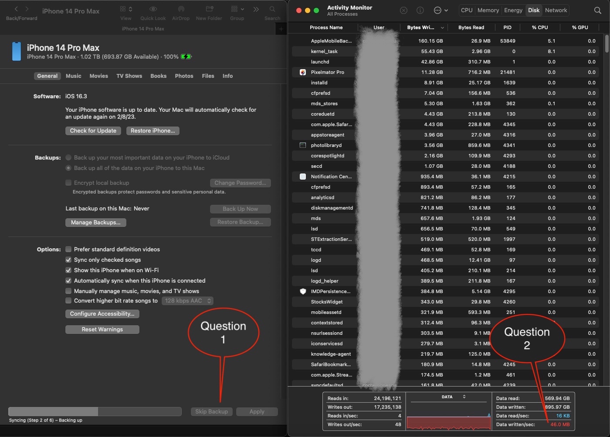Sort processes by Bytes Written column

(x=424, y=27)
